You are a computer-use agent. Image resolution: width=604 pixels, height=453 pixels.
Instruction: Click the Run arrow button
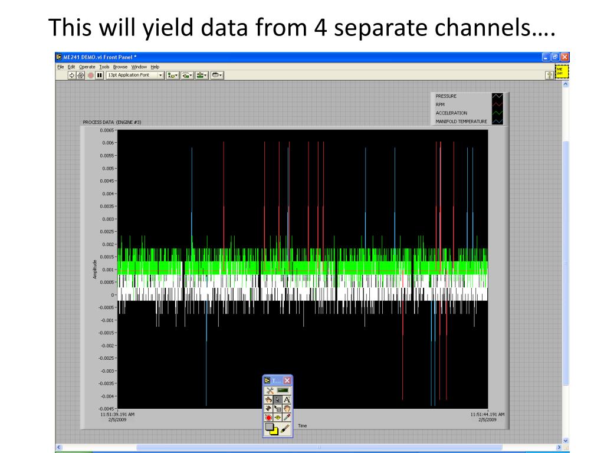[x=71, y=75]
